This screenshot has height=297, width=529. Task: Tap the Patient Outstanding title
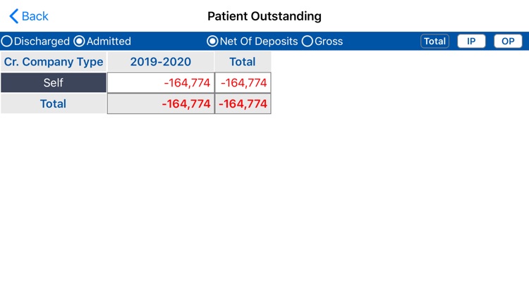264,15
